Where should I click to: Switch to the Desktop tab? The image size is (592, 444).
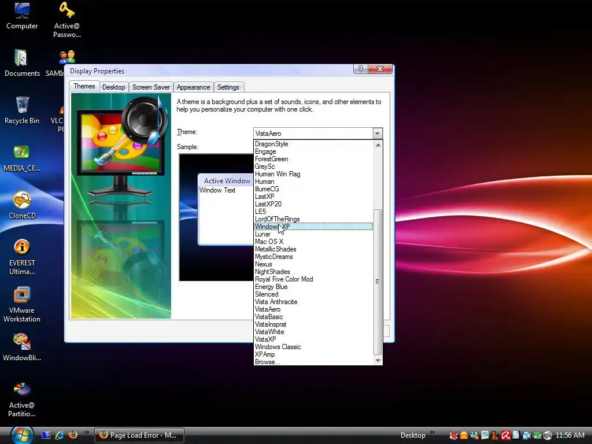tap(114, 87)
